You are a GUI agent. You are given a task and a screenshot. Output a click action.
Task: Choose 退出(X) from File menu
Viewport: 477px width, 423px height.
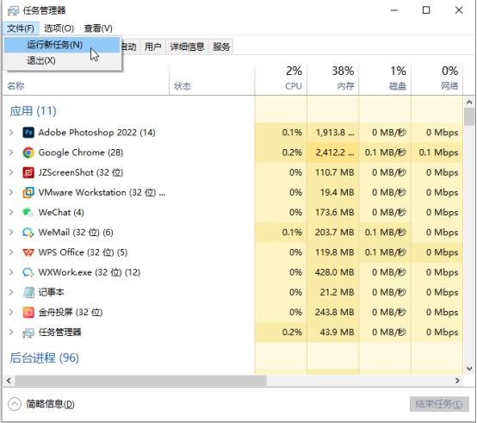[x=62, y=60]
